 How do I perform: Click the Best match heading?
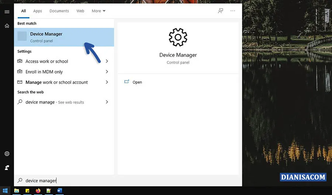tap(27, 23)
